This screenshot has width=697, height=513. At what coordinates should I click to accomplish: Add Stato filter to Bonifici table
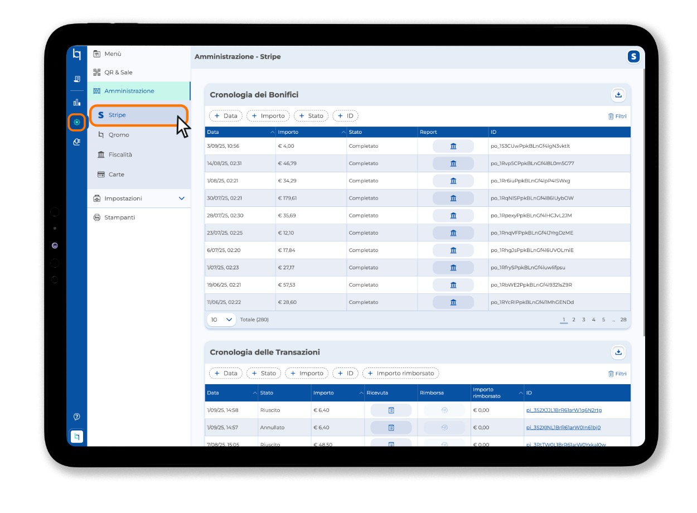coord(311,116)
